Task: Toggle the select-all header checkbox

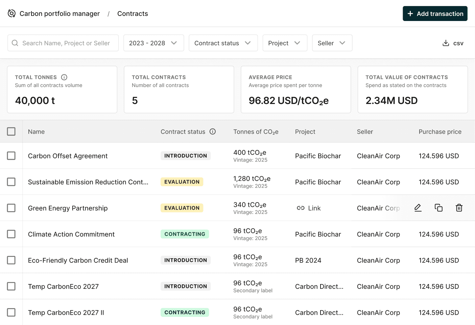Action: click(x=11, y=131)
